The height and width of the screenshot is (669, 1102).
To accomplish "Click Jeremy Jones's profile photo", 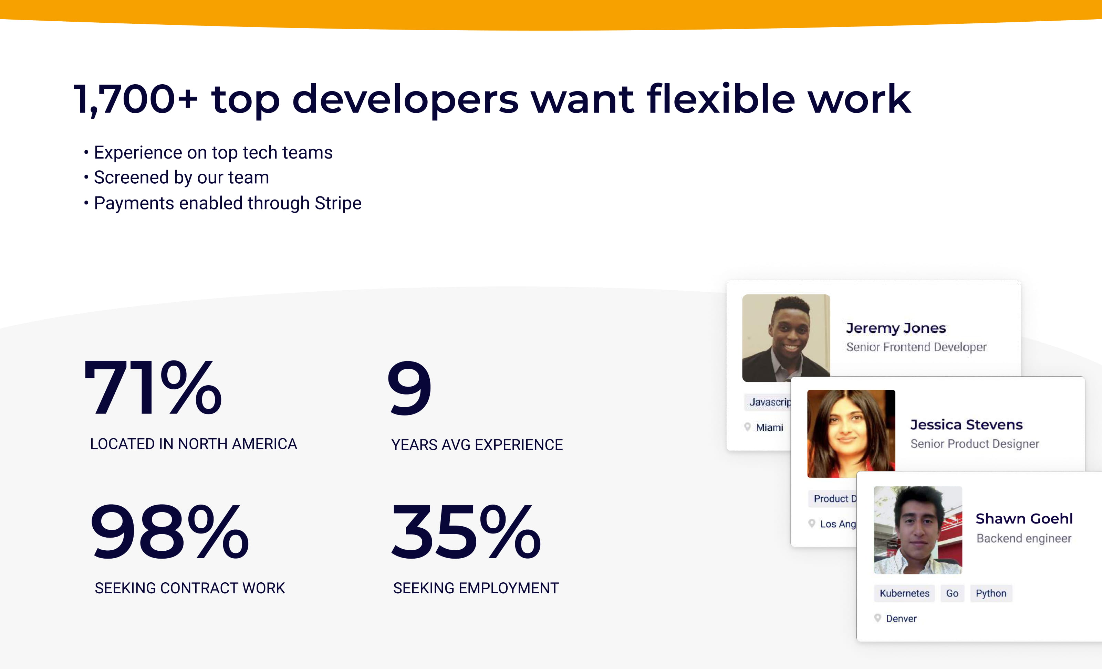I will click(x=786, y=339).
